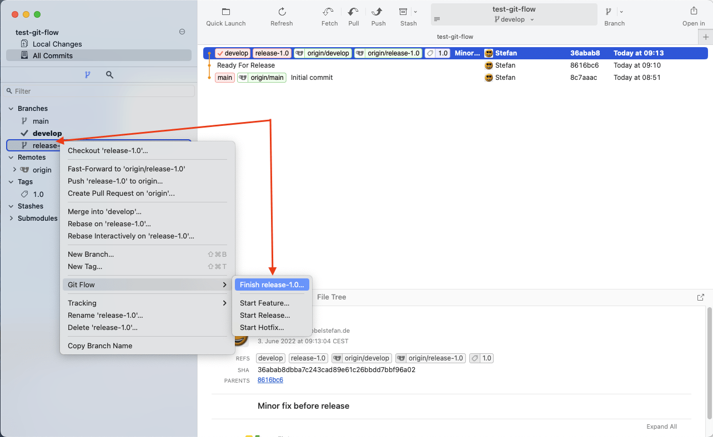713x437 pixels.
Task: Open parent commit link 8616bc6
Action: tap(270, 380)
